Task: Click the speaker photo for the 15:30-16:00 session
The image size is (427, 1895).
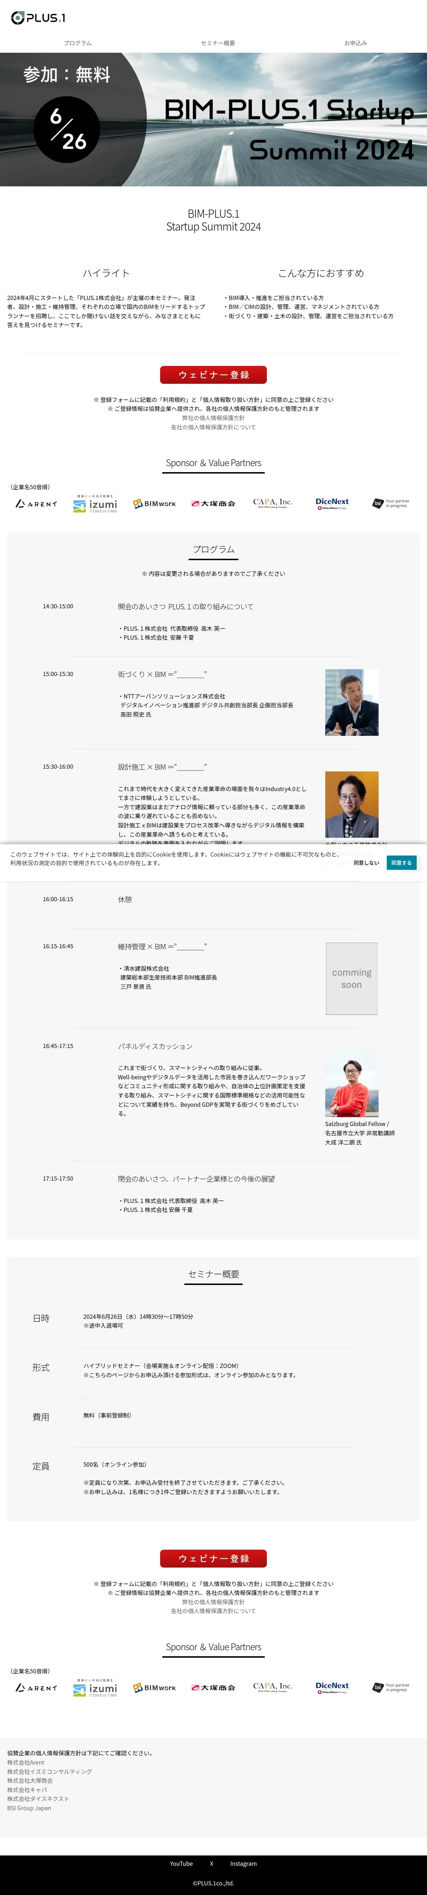Action: pyautogui.click(x=352, y=804)
